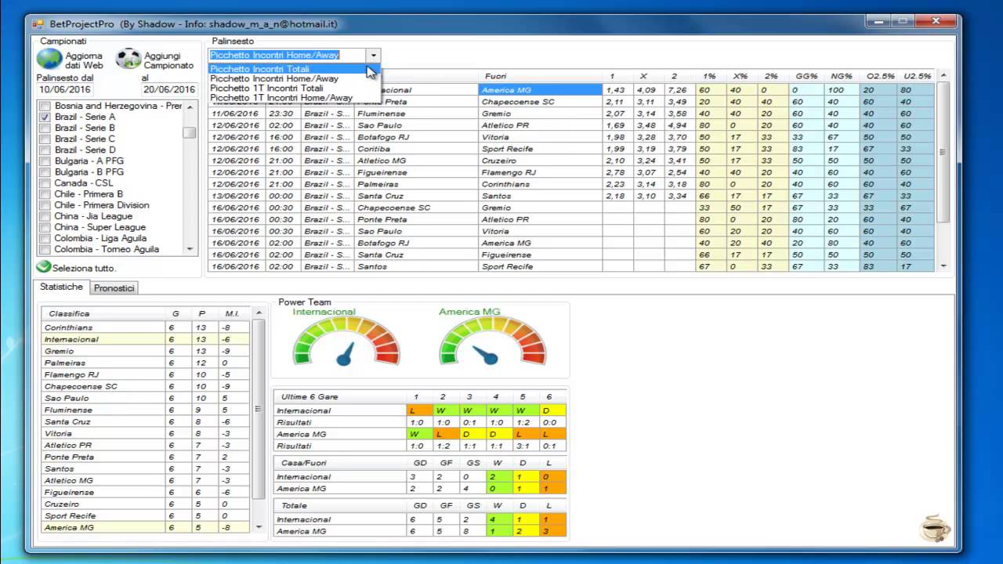The height and width of the screenshot is (564, 1003).
Task: Click America MG row in Totale table
Action: [x=419, y=531]
